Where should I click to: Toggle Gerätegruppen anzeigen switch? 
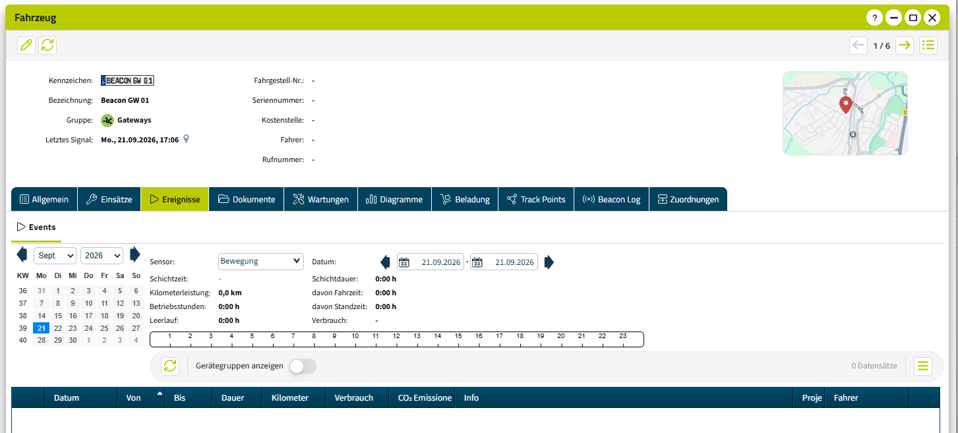point(303,366)
